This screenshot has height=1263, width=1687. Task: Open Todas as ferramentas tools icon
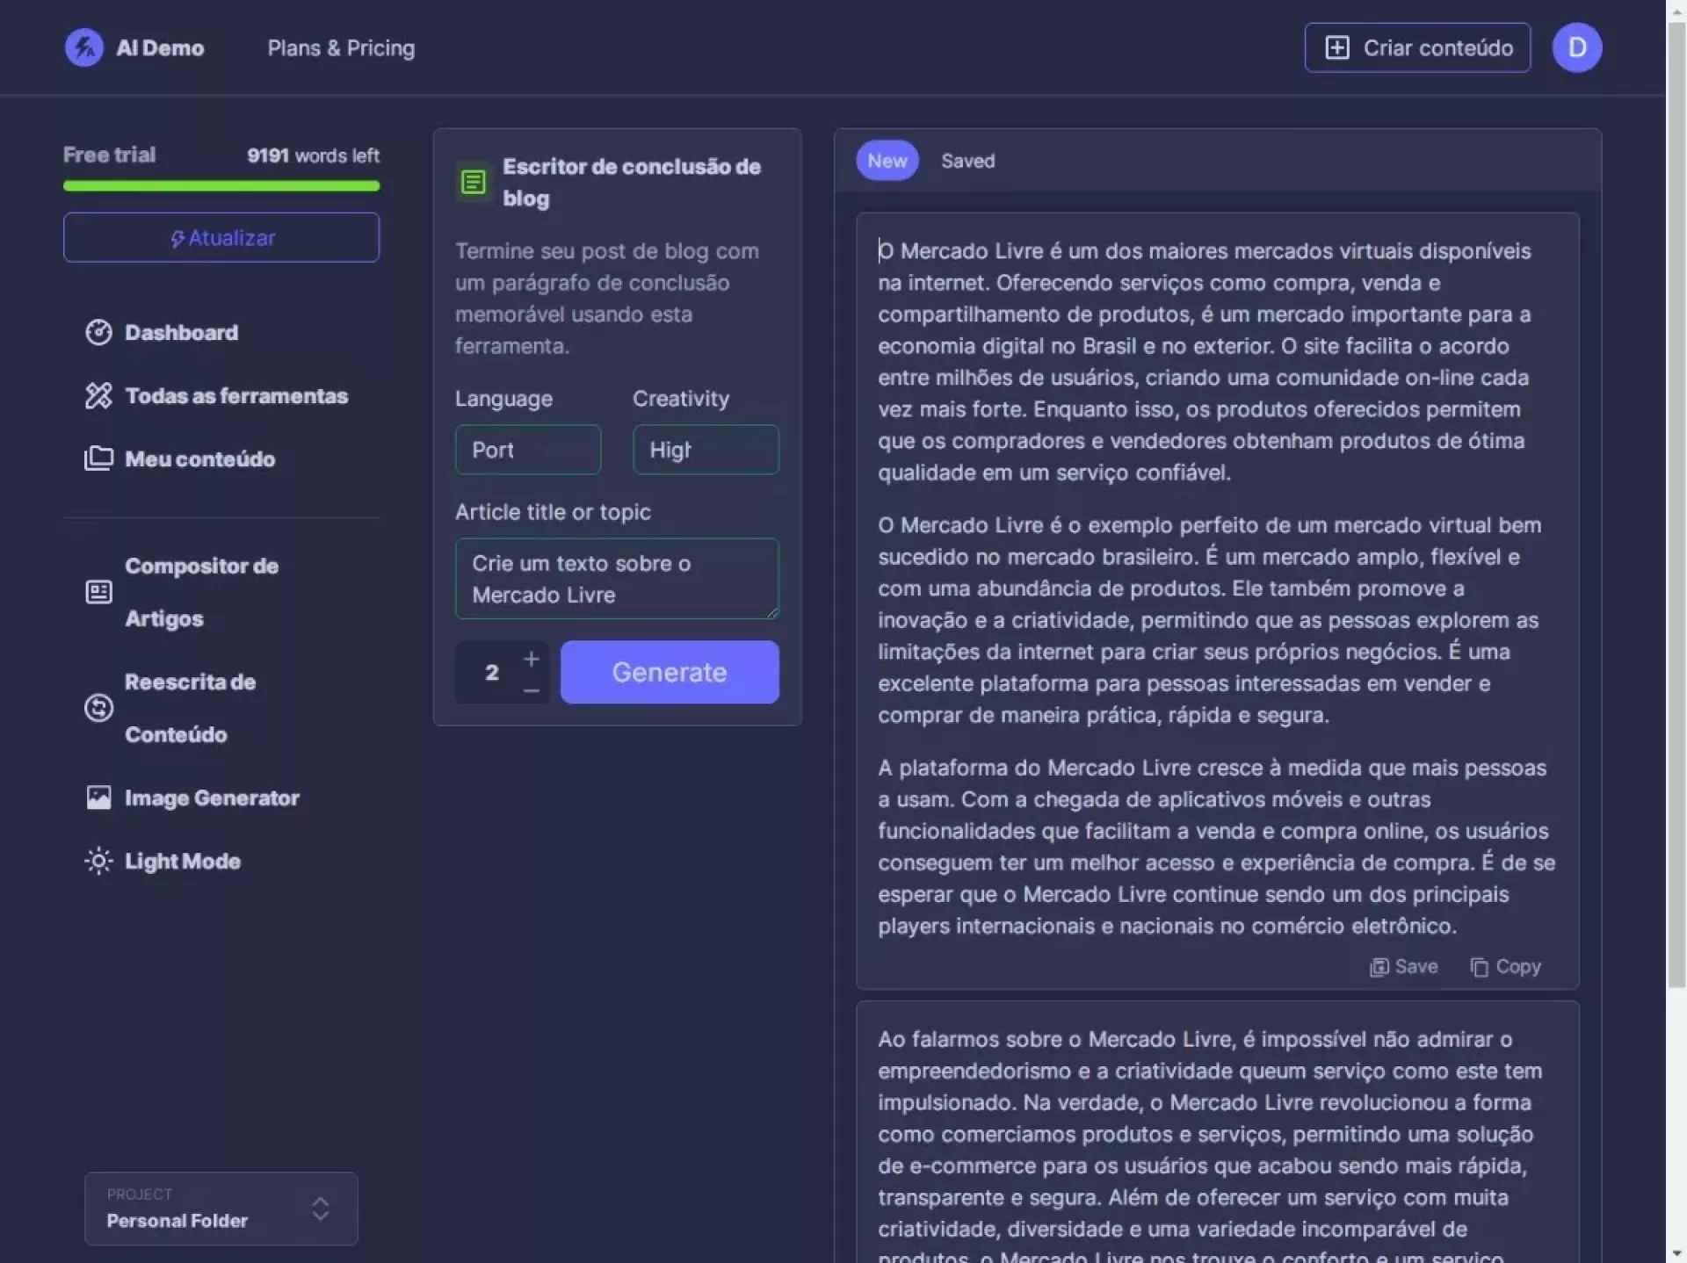click(x=98, y=396)
